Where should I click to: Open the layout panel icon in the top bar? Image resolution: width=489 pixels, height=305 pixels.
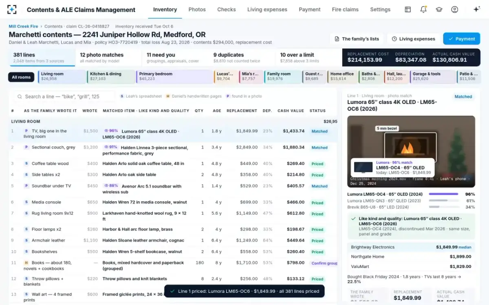pyautogui.click(x=407, y=9)
